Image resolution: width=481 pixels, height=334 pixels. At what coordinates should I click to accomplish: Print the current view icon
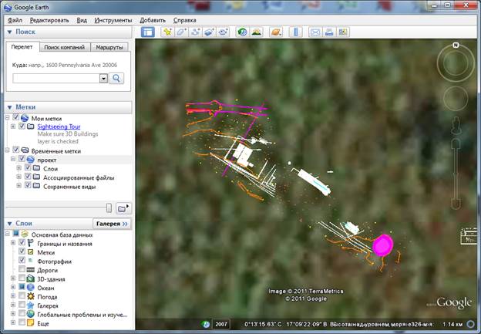[329, 32]
